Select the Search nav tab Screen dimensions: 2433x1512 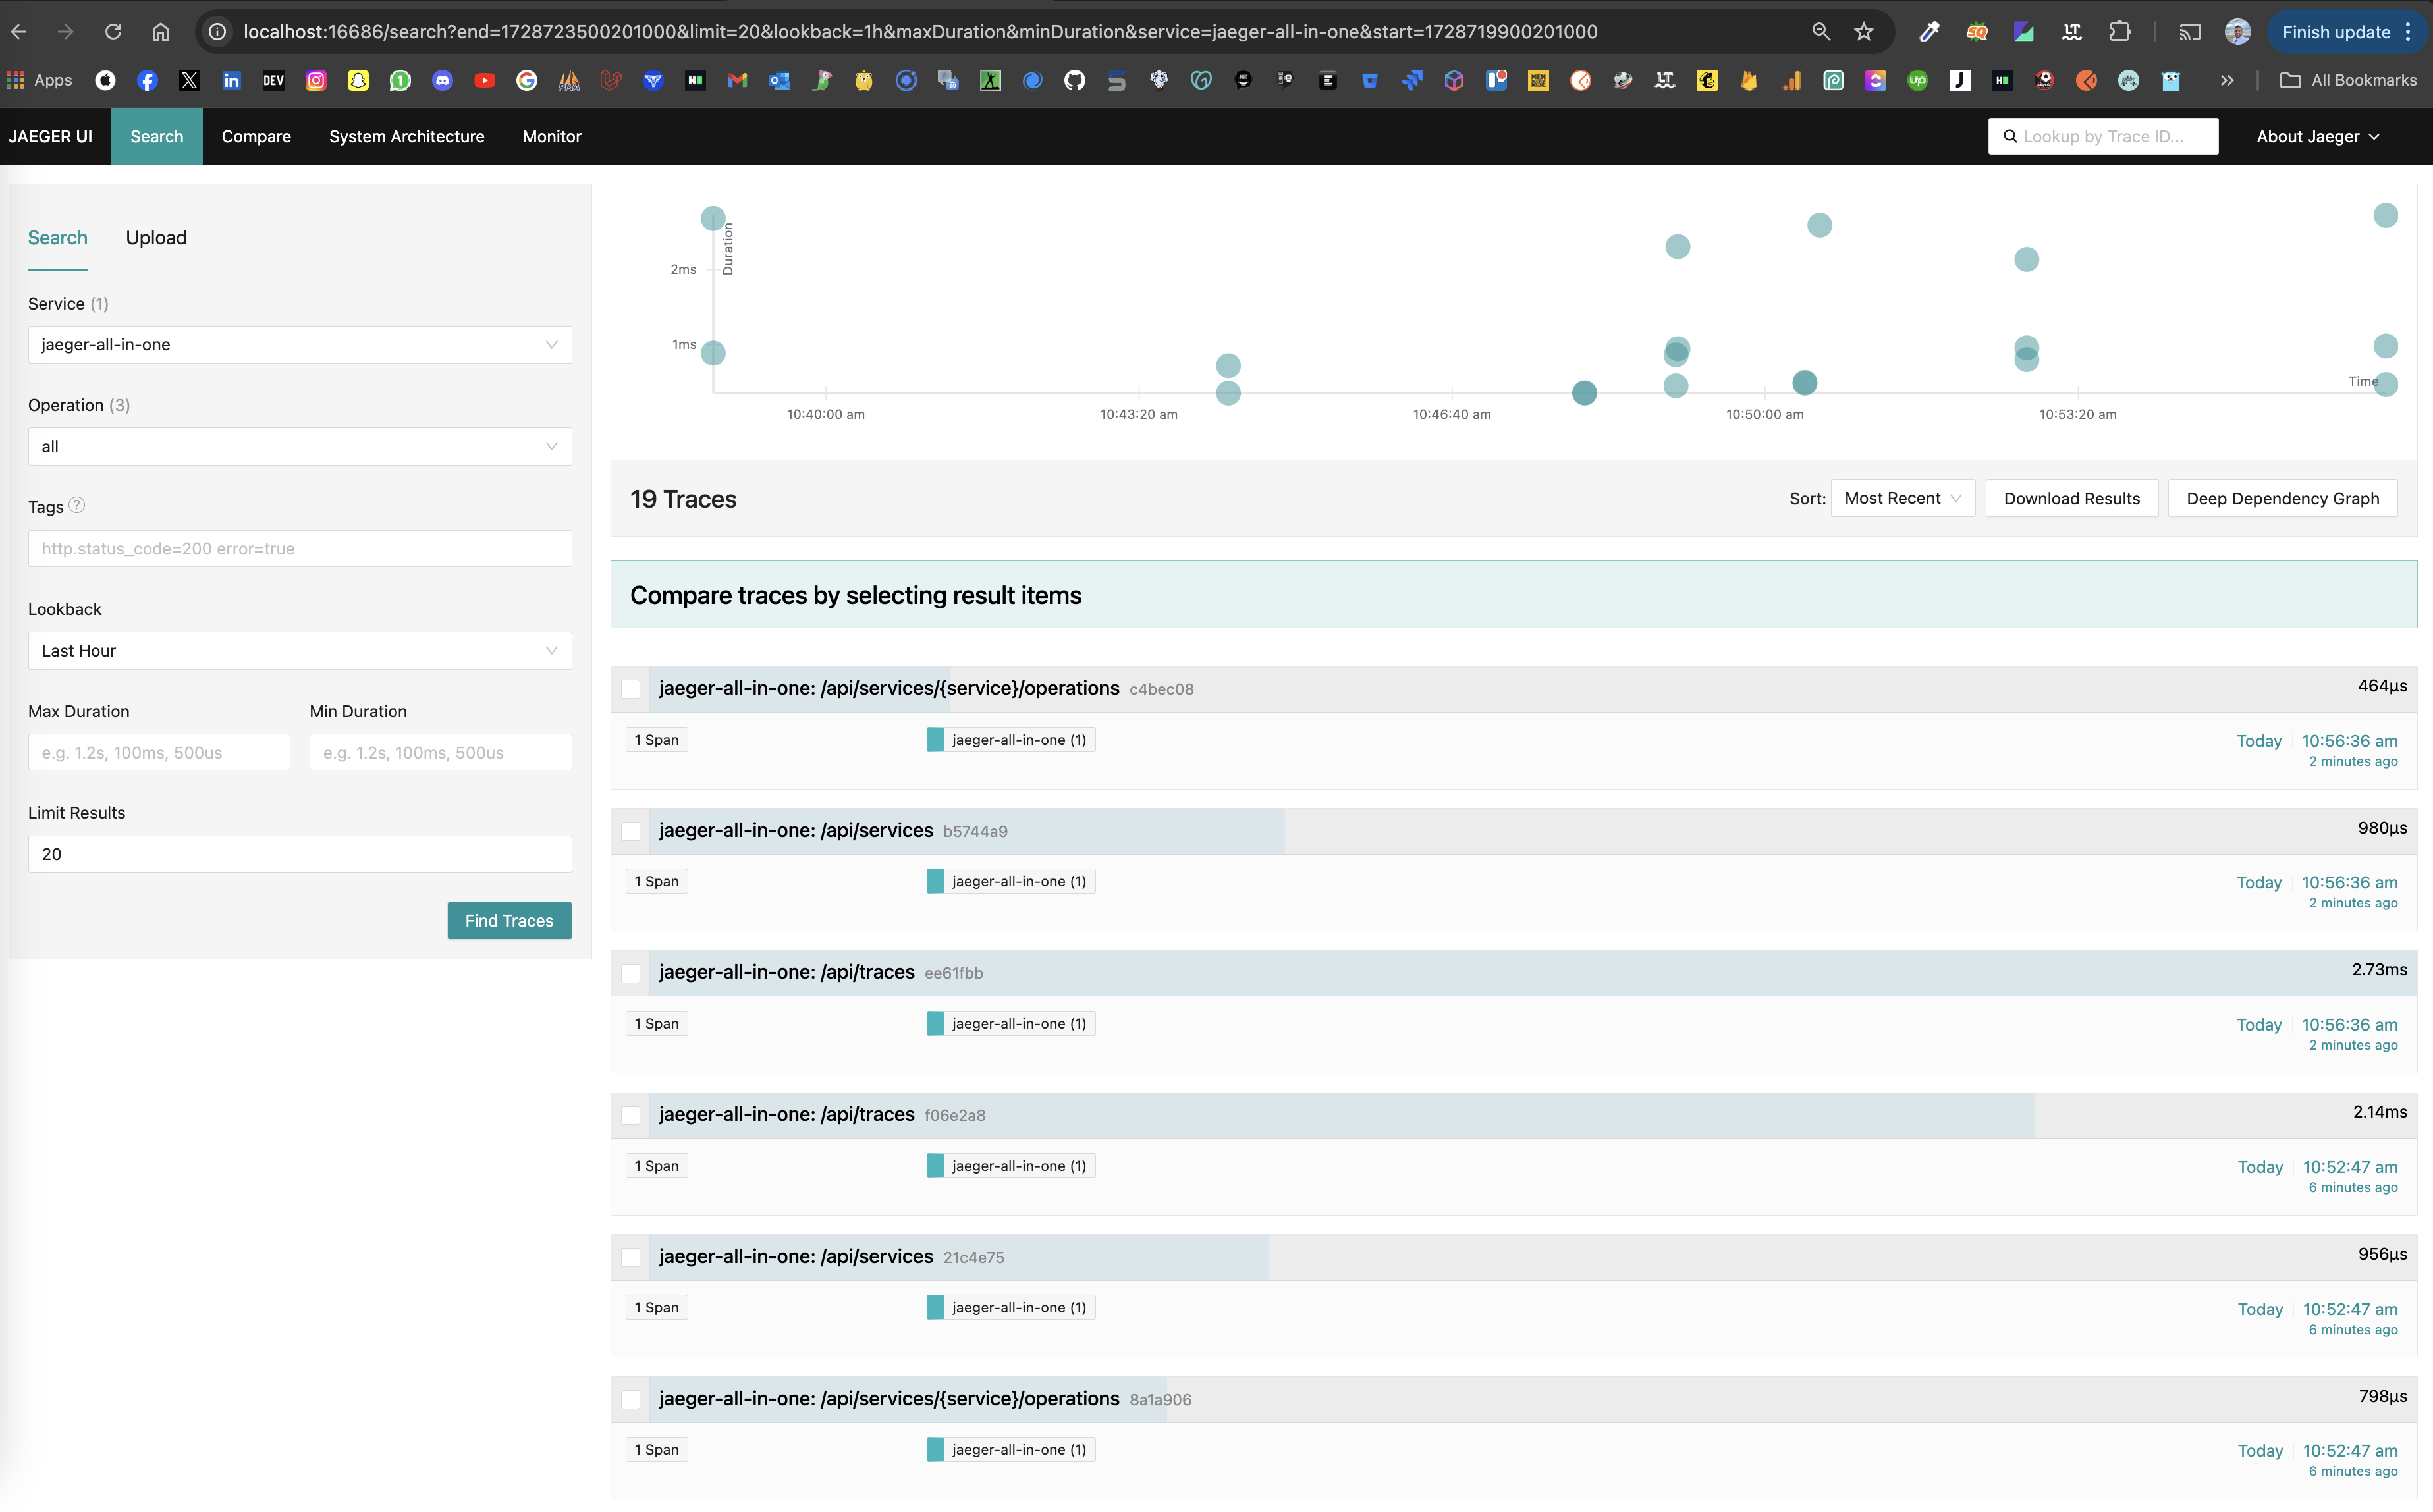(157, 136)
